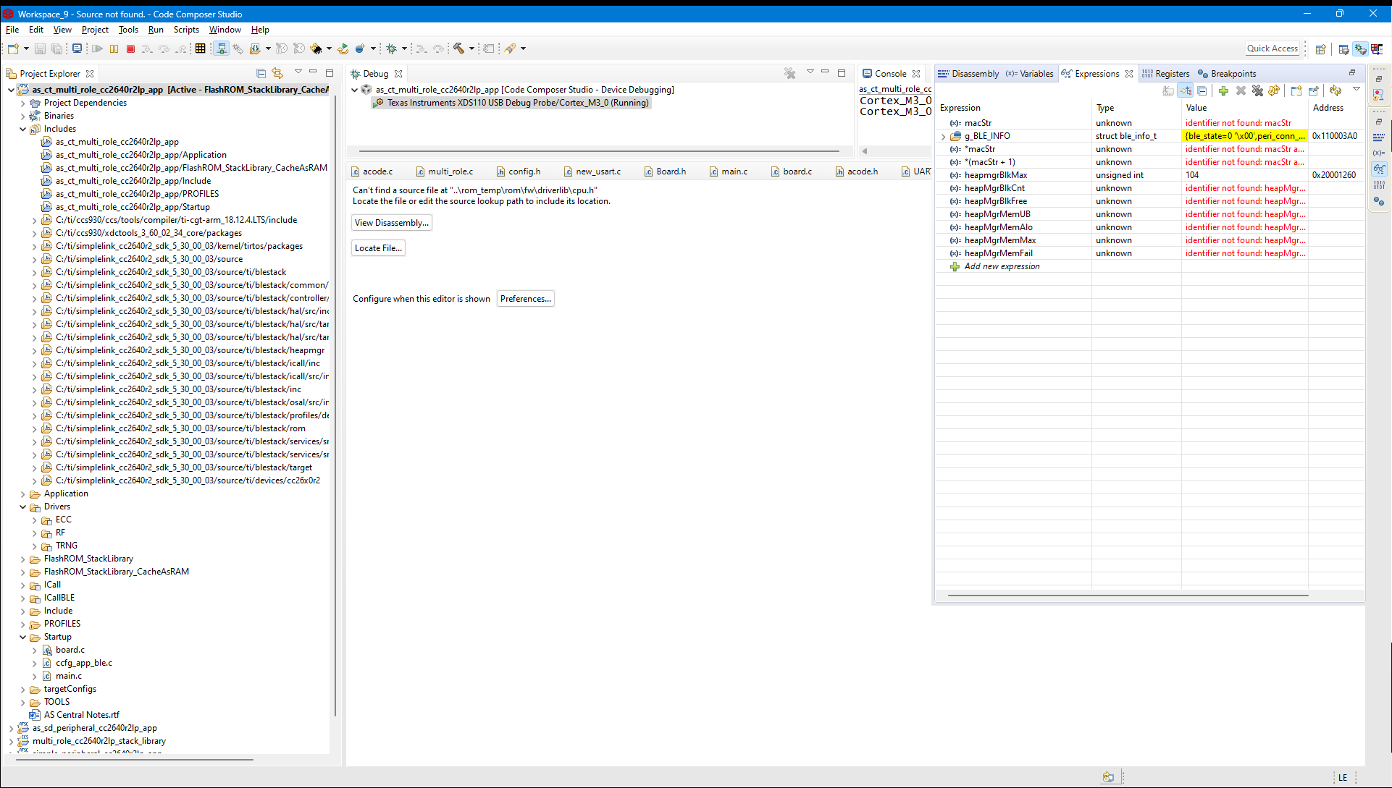The width and height of the screenshot is (1392, 788).
Task: Click the Quick Access search field
Action: 1272,48
